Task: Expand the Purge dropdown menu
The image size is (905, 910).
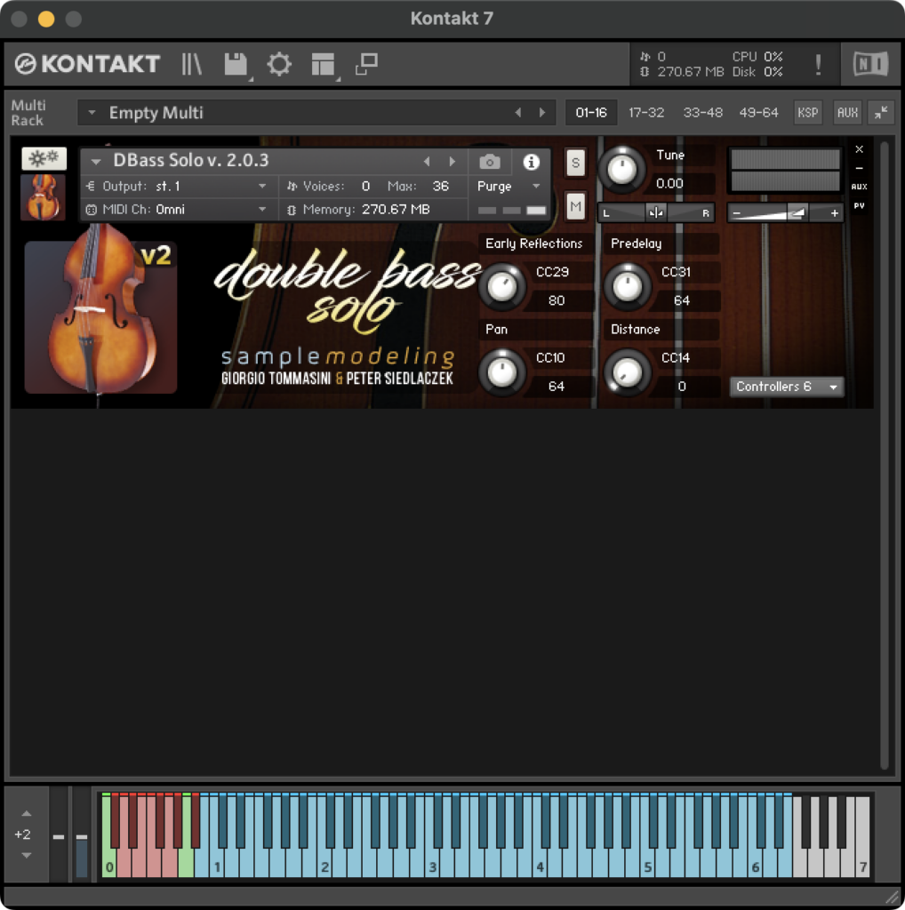Action: coord(509,187)
